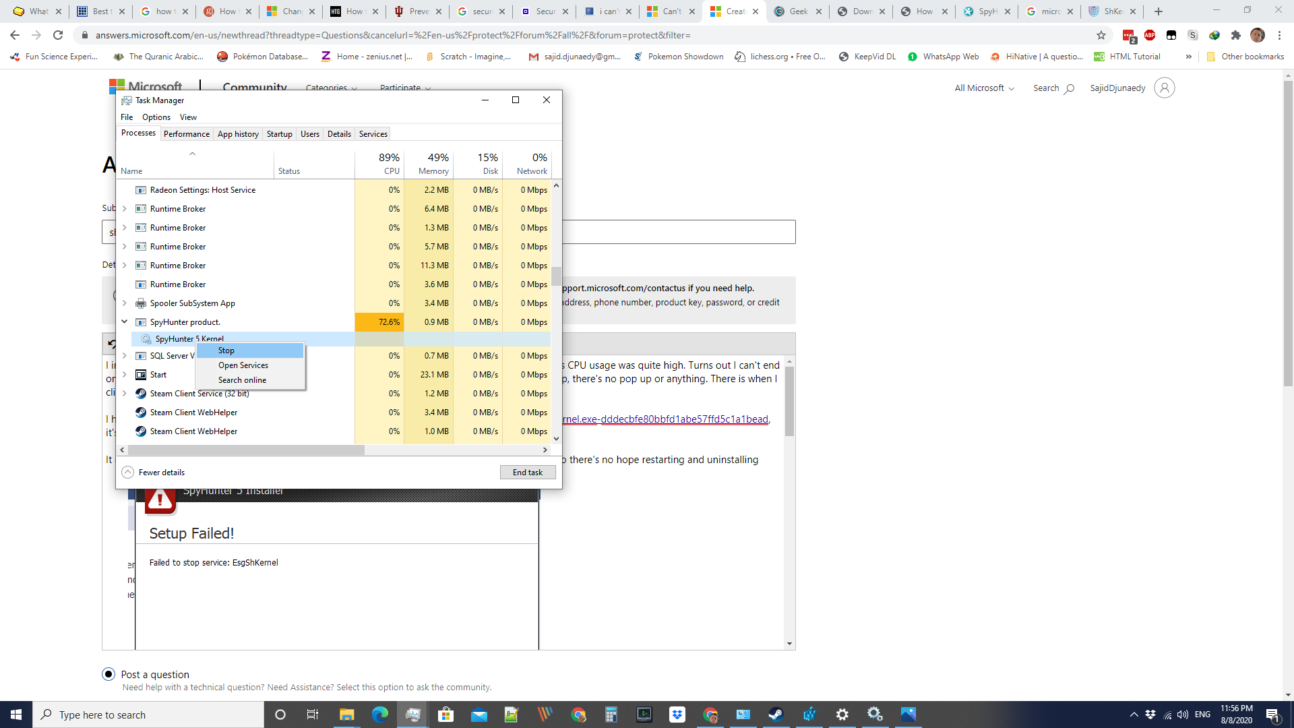Click Fewer details in Task Manager
Viewport: 1294px width, 728px height.
click(153, 473)
